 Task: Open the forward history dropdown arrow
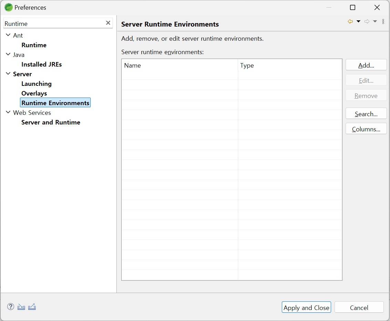click(375, 21)
